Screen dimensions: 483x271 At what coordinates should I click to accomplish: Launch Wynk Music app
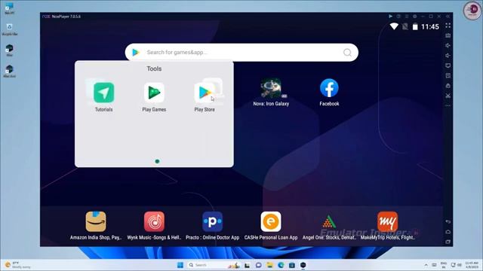(x=154, y=221)
